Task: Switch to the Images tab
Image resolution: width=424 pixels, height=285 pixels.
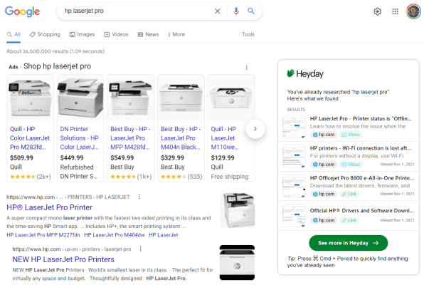Action: 83,34
